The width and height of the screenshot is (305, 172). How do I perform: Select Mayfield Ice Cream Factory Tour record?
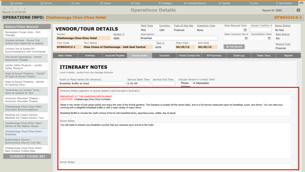(26, 116)
